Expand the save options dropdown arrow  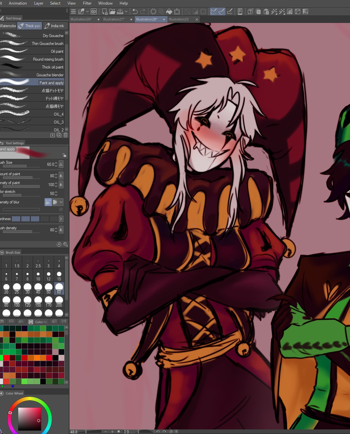click(x=126, y=11)
